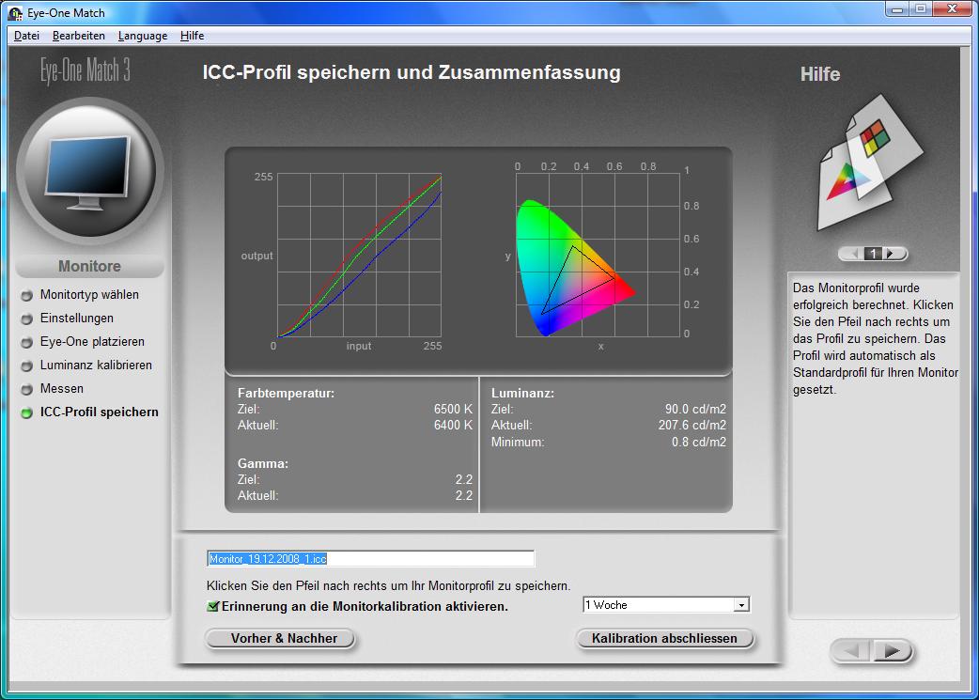Click the Hilfe panel heading
The image size is (979, 700).
pos(820,74)
